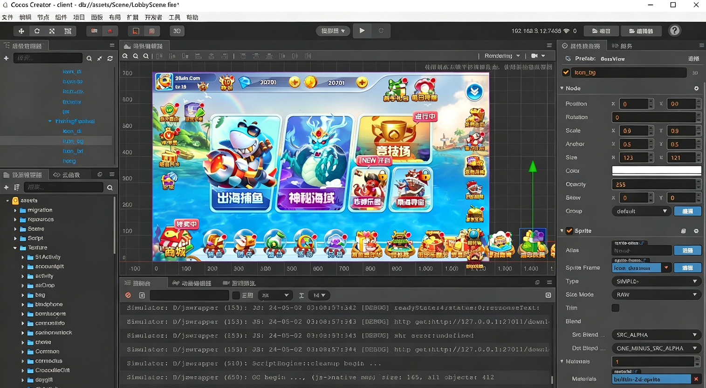Toggle 3D scene view mode
This screenshot has width=706, height=388.
[177, 31]
